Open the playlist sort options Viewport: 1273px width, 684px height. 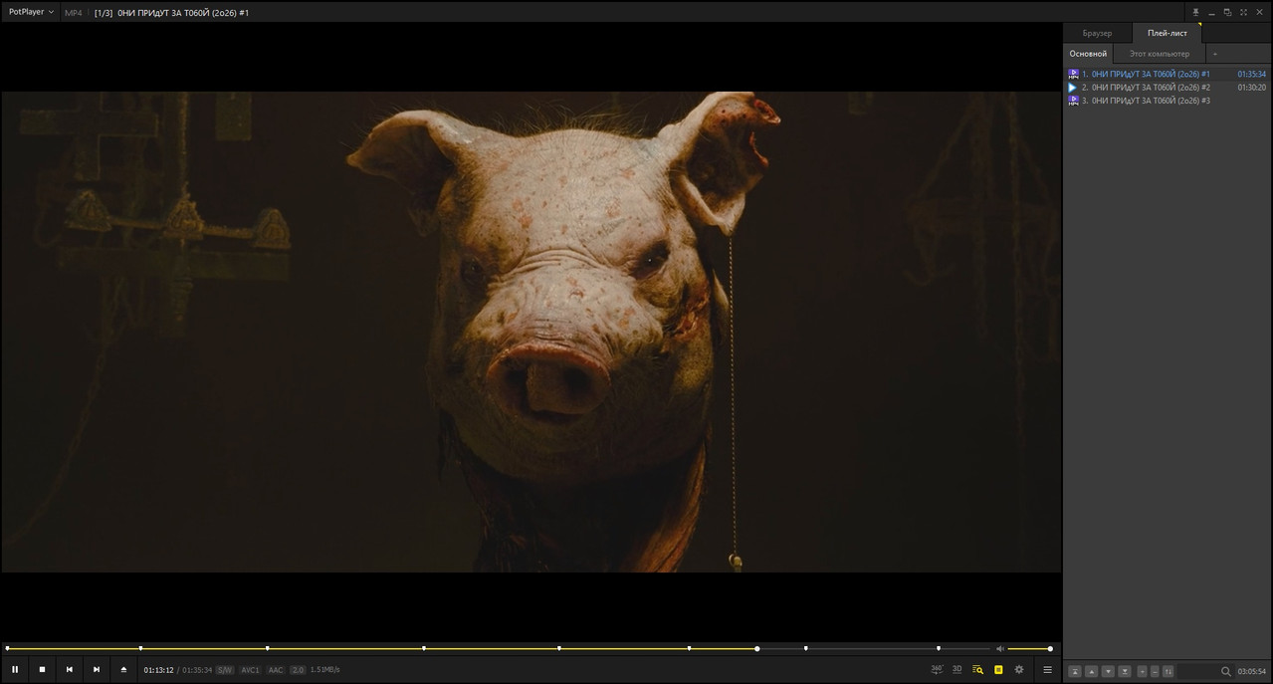click(x=1167, y=671)
